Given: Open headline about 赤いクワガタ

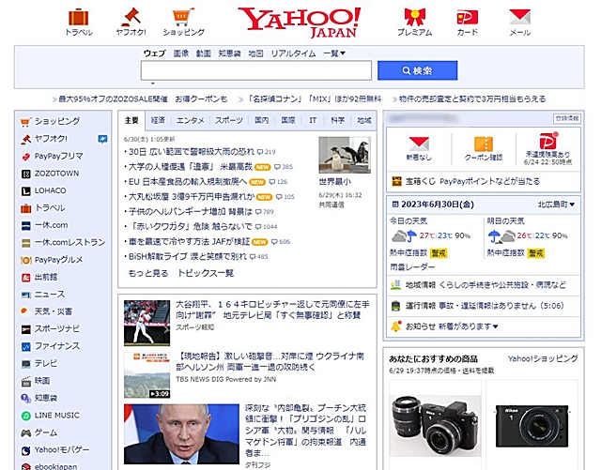Looking at the screenshot, I should (x=192, y=226).
